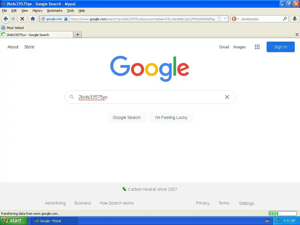The height and width of the screenshot is (225, 300).
Task: Click the Transferring data status bar text
Action: pyautogui.click(x=30, y=214)
